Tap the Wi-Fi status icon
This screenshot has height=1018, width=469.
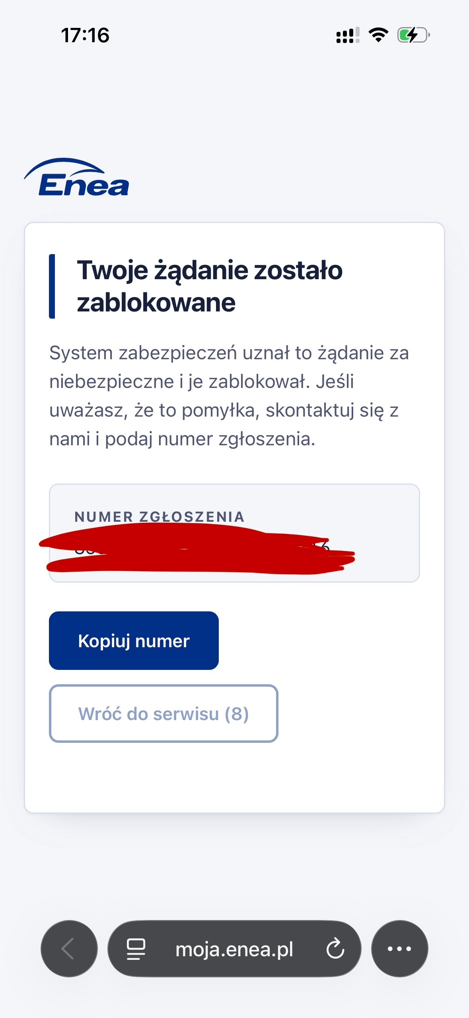[378, 35]
